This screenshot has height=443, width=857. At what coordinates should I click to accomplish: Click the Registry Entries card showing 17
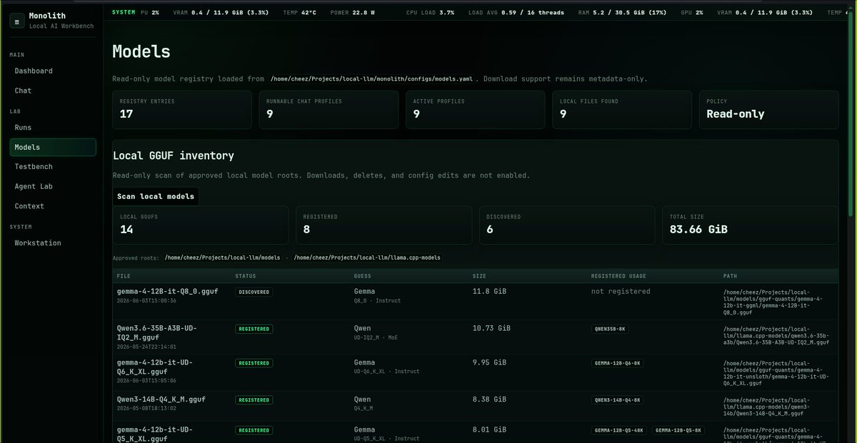(182, 109)
